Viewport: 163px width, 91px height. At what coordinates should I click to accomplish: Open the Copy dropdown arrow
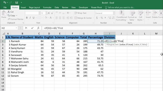click(17, 16)
